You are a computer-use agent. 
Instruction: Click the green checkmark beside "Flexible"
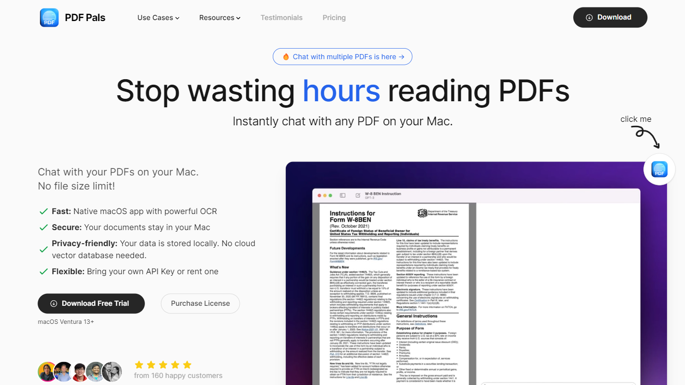[44, 272]
